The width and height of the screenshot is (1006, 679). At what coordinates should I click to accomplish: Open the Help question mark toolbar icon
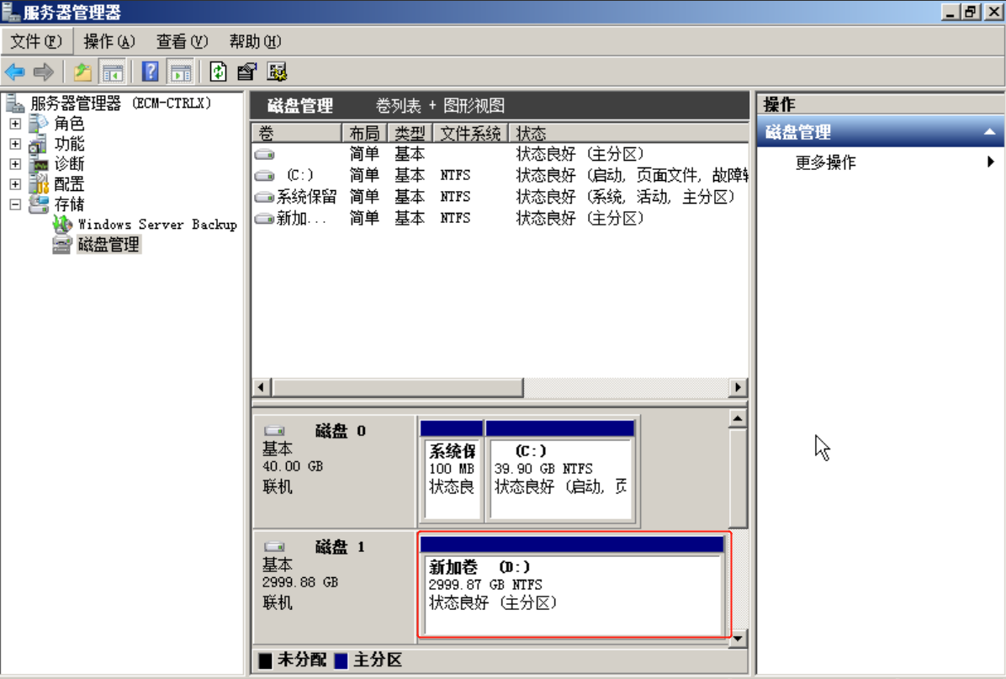click(x=150, y=72)
